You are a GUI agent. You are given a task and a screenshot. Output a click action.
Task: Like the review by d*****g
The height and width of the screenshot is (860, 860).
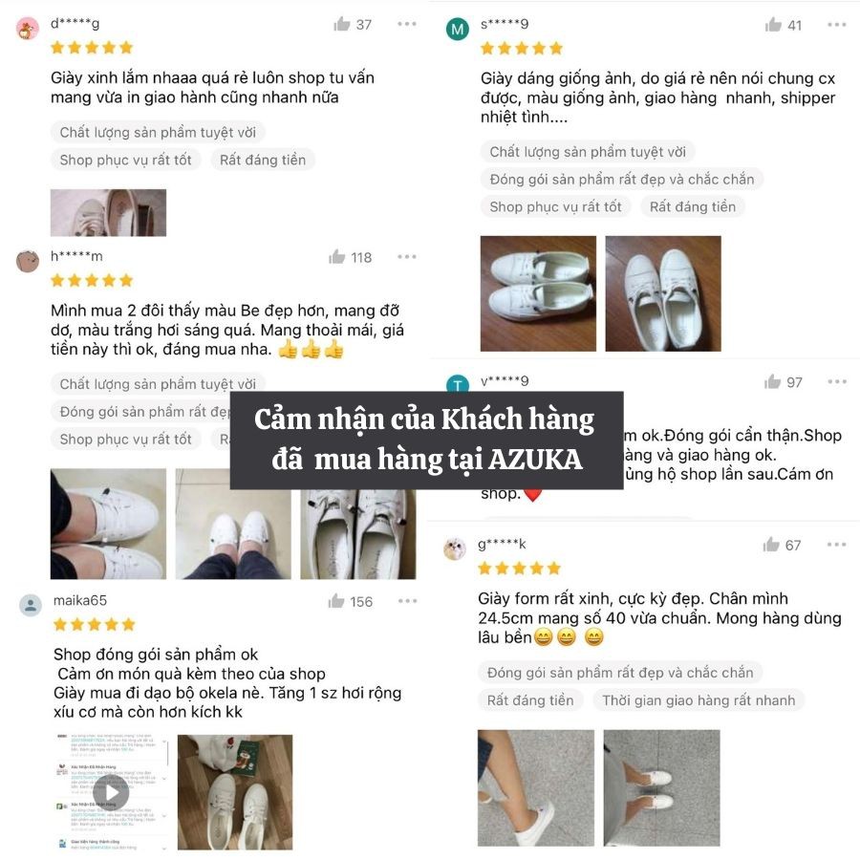[x=342, y=24]
